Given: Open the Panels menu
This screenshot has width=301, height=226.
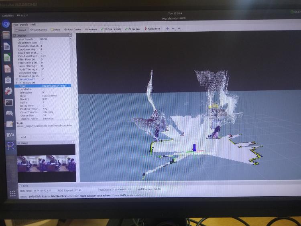Looking at the screenshot, I should point(24,24).
